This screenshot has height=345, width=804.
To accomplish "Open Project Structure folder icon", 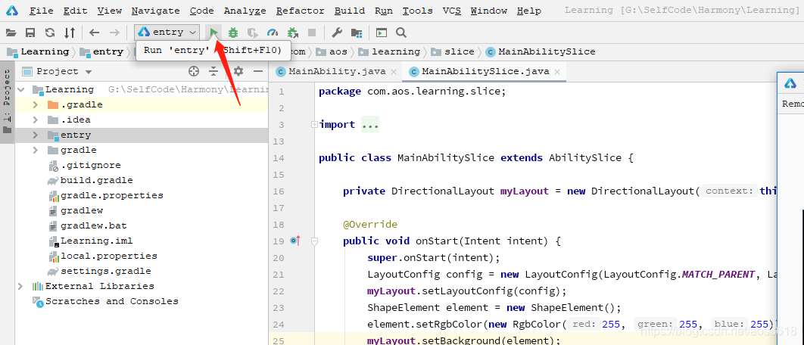I will click(357, 33).
